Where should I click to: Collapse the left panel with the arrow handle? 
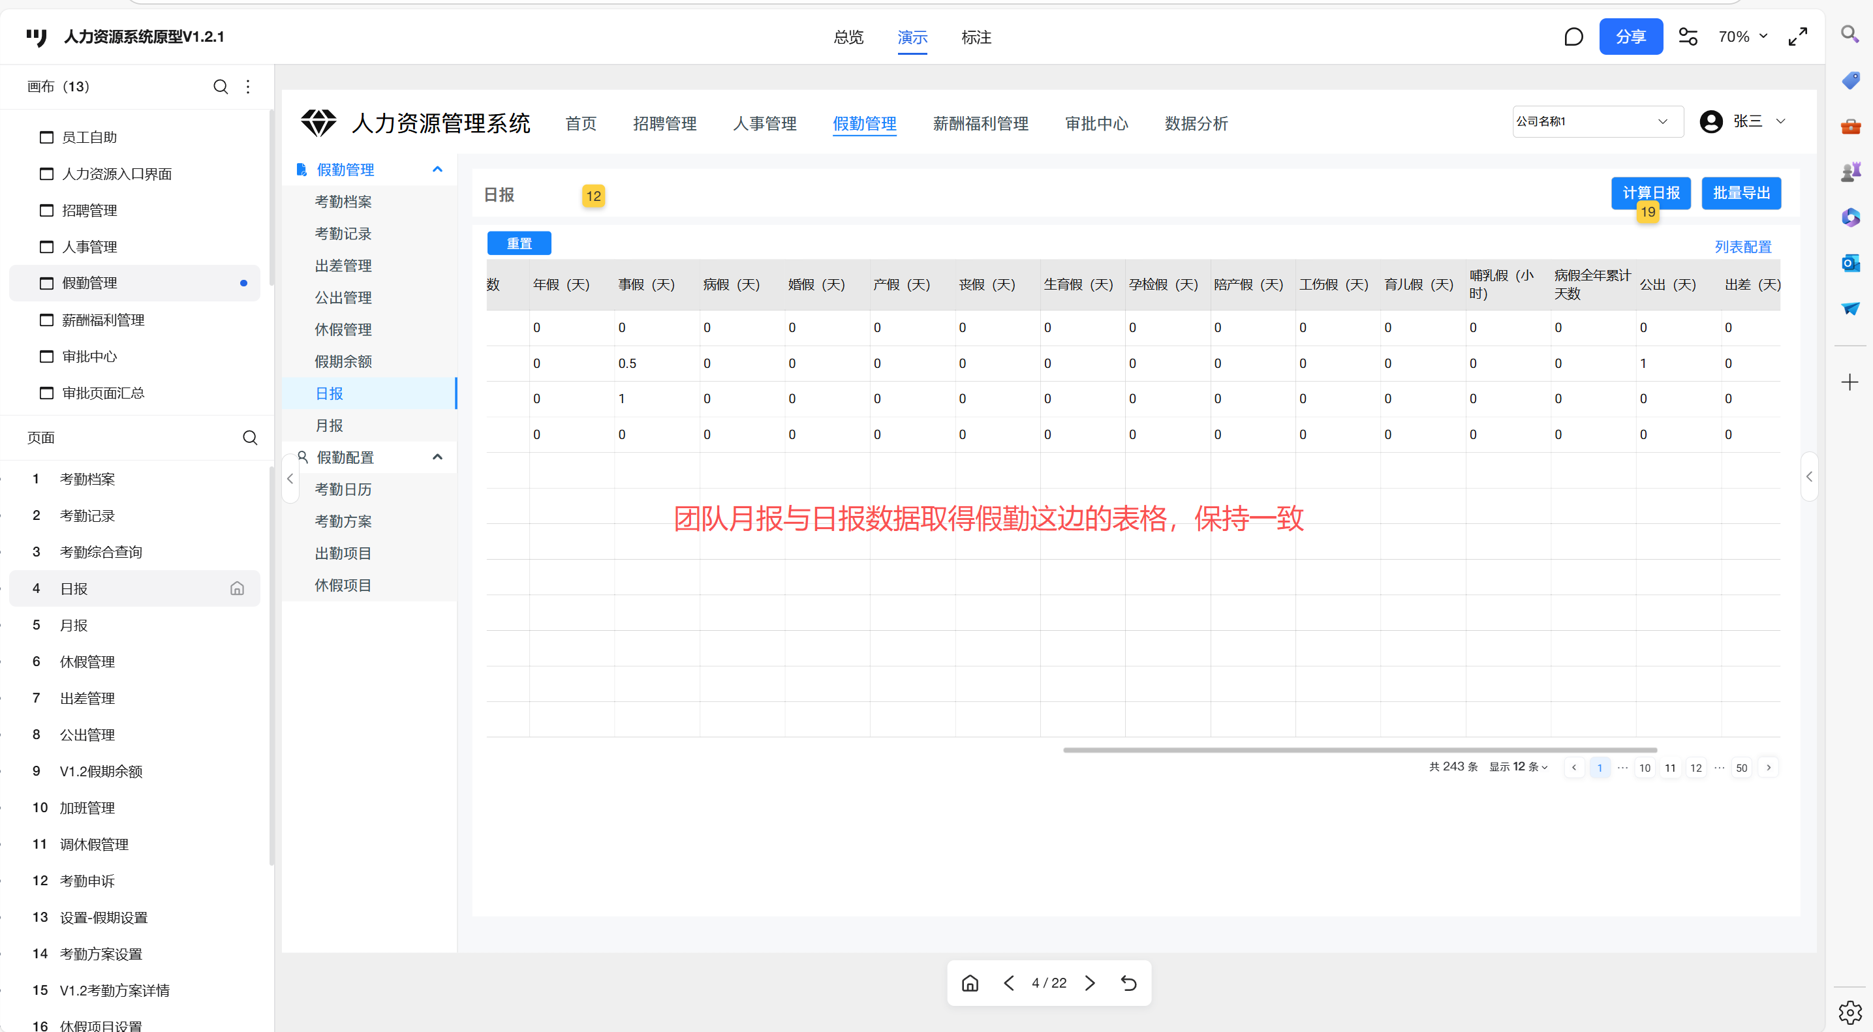click(290, 478)
